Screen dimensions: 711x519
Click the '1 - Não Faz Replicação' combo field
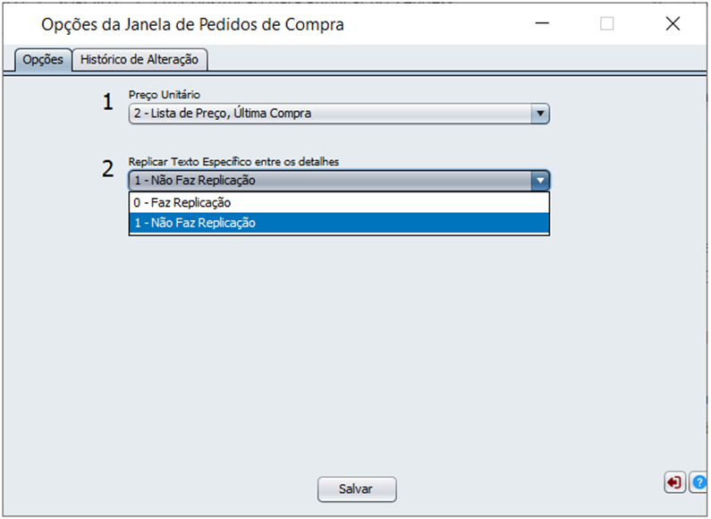pyautogui.click(x=339, y=181)
